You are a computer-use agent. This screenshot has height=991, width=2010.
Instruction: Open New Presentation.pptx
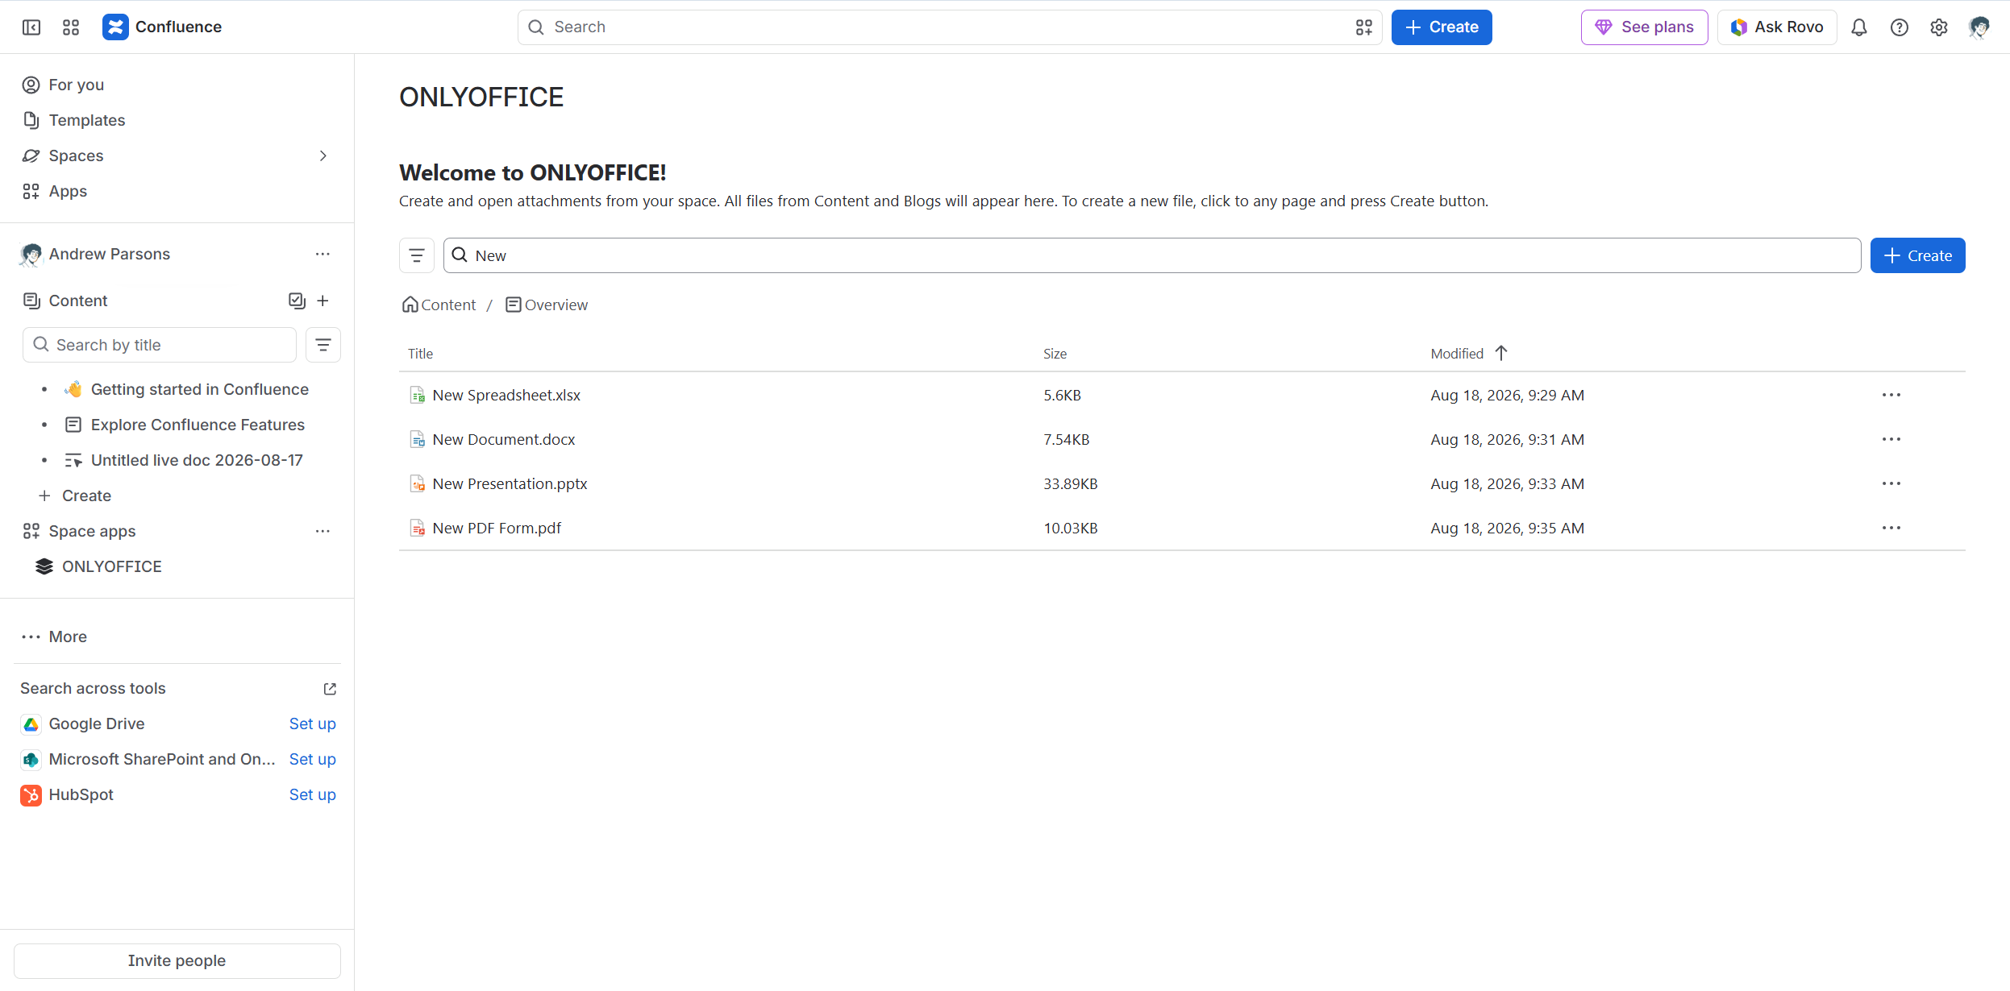510,483
